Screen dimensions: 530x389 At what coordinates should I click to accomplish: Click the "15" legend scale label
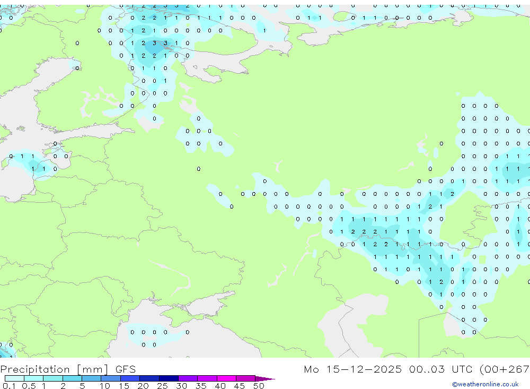click(x=124, y=386)
